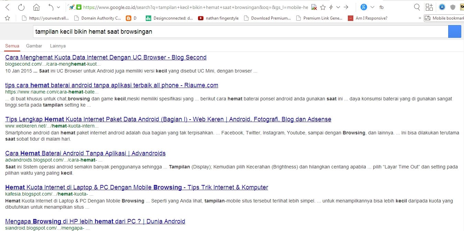Click the browser search box containing "fb"

395,7
